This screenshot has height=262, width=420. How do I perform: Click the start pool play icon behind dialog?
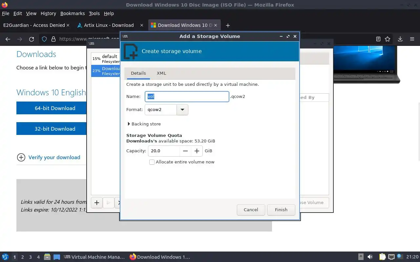click(x=108, y=203)
